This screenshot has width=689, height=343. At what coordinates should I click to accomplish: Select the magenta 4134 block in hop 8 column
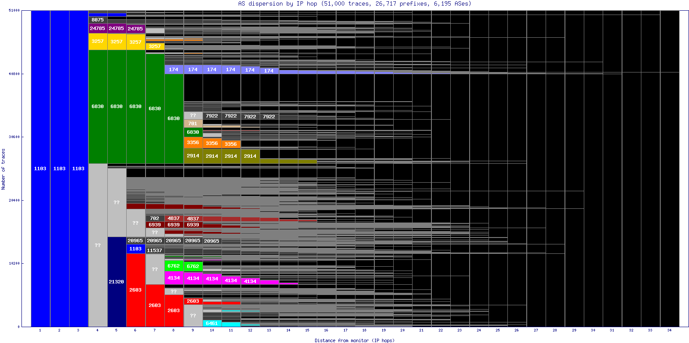click(173, 278)
